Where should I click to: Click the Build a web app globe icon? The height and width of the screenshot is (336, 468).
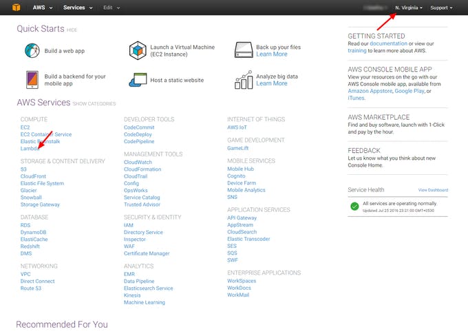pyautogui.click(x=32, y=50)
